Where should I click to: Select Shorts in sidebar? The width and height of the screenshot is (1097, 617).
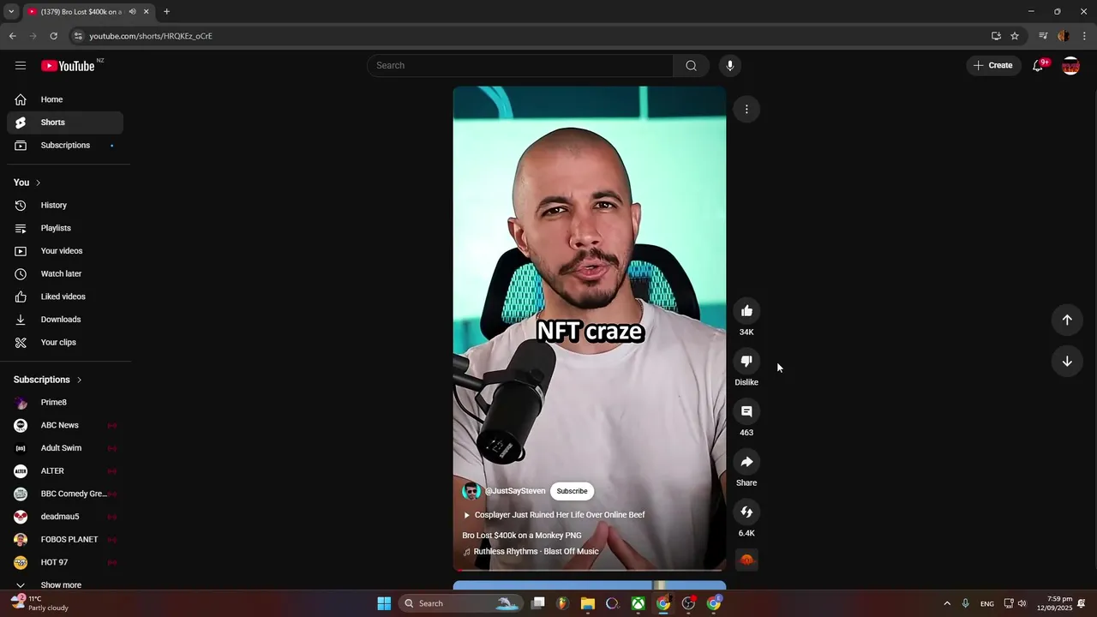tap(65, 123)
